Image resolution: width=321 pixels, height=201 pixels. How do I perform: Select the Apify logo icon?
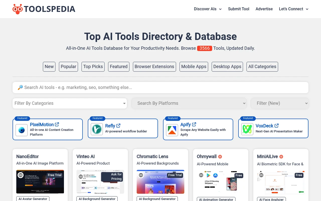172,130
